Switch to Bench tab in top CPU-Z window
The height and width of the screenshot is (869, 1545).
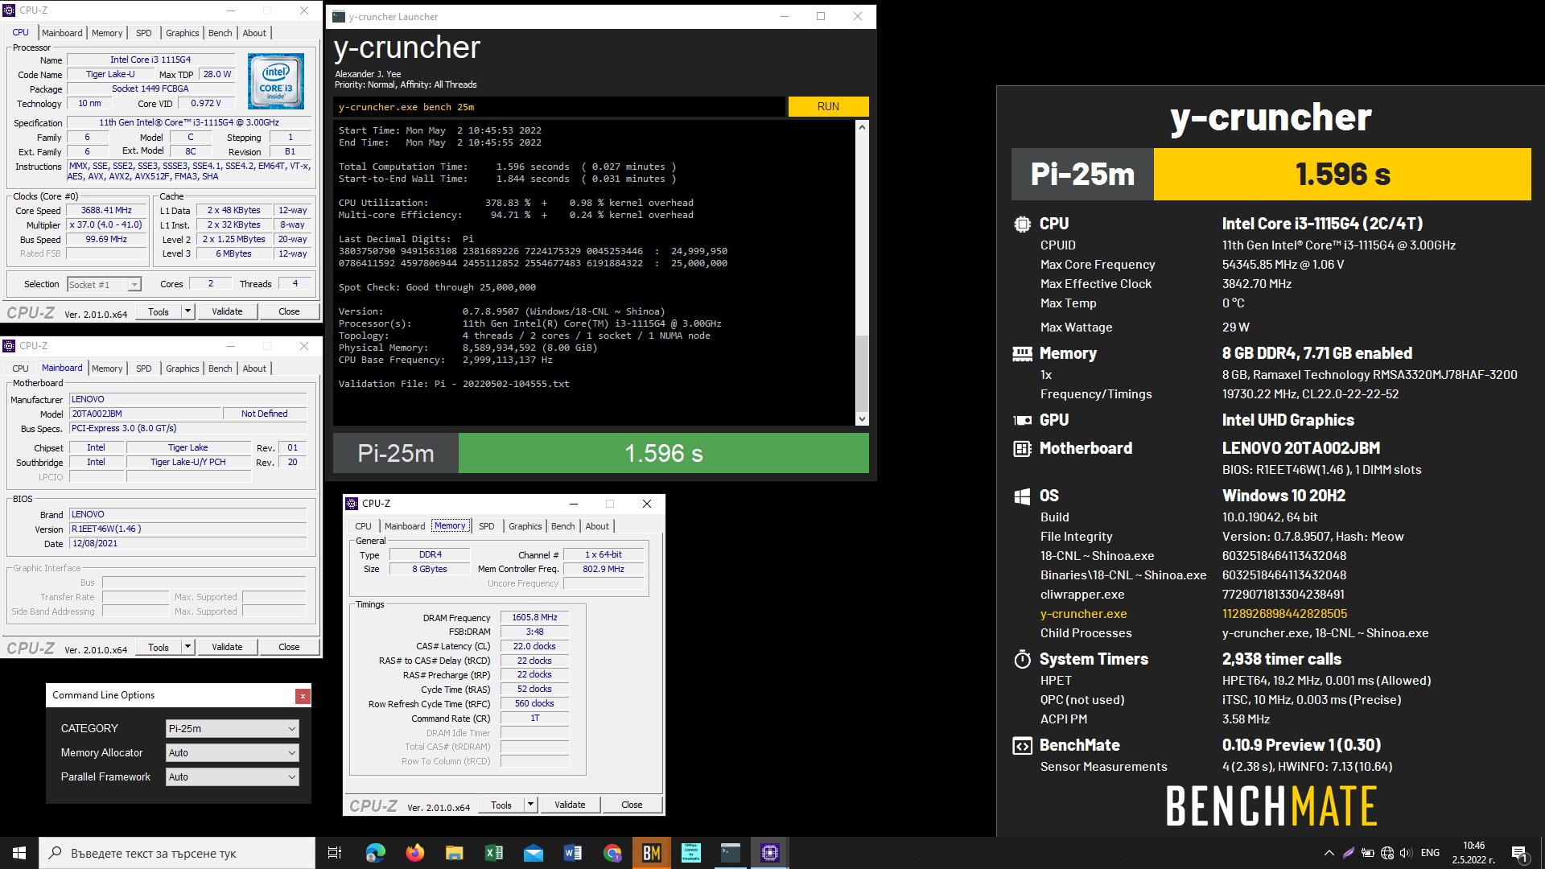coord(220,33)
